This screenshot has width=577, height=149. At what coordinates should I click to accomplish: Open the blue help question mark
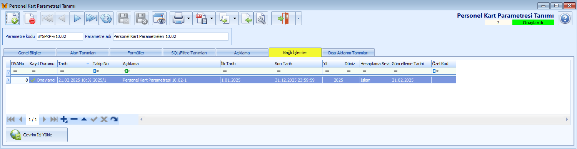(564, 18)
